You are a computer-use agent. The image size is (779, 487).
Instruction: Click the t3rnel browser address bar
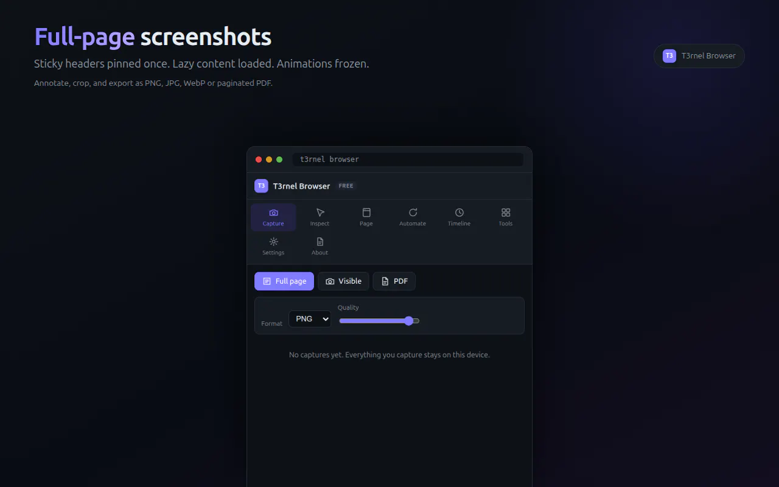click(x=408, y=159)
